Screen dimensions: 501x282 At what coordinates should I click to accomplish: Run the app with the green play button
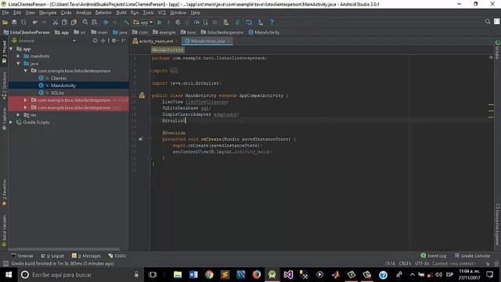pyautogui.click(x=160, y=23)
